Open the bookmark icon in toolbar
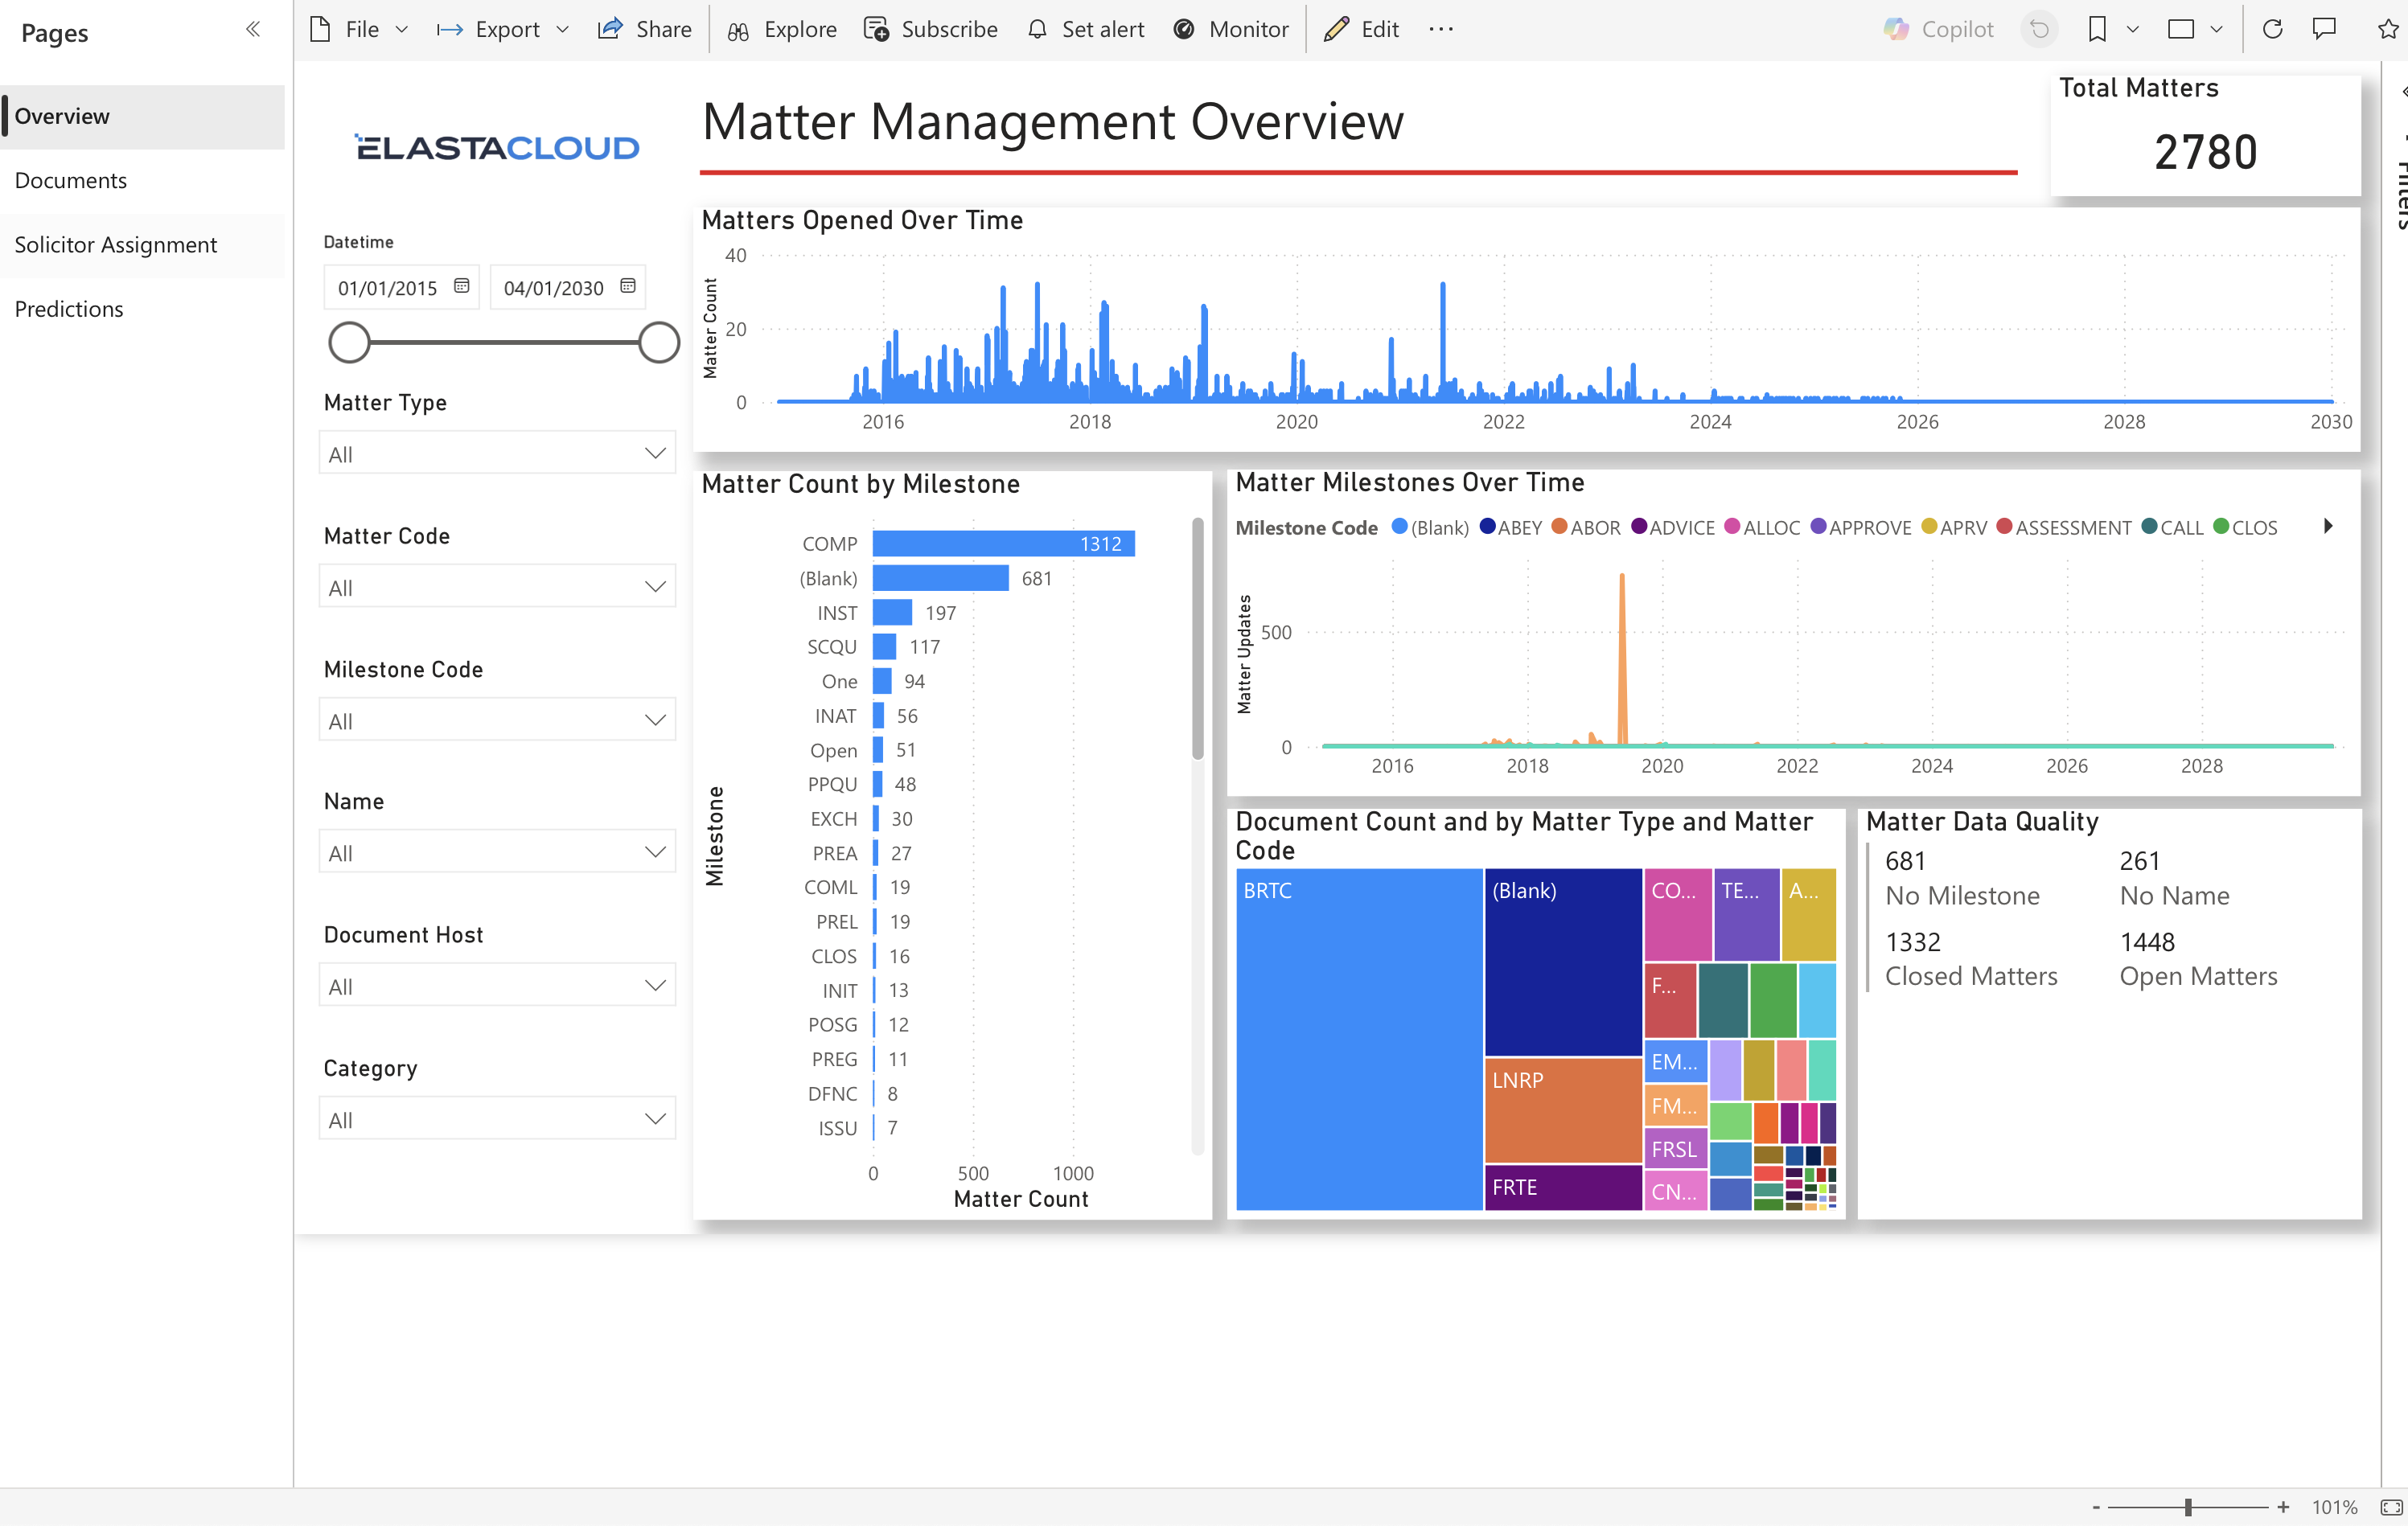The image size is (2408, 1526). point(2097,30)
